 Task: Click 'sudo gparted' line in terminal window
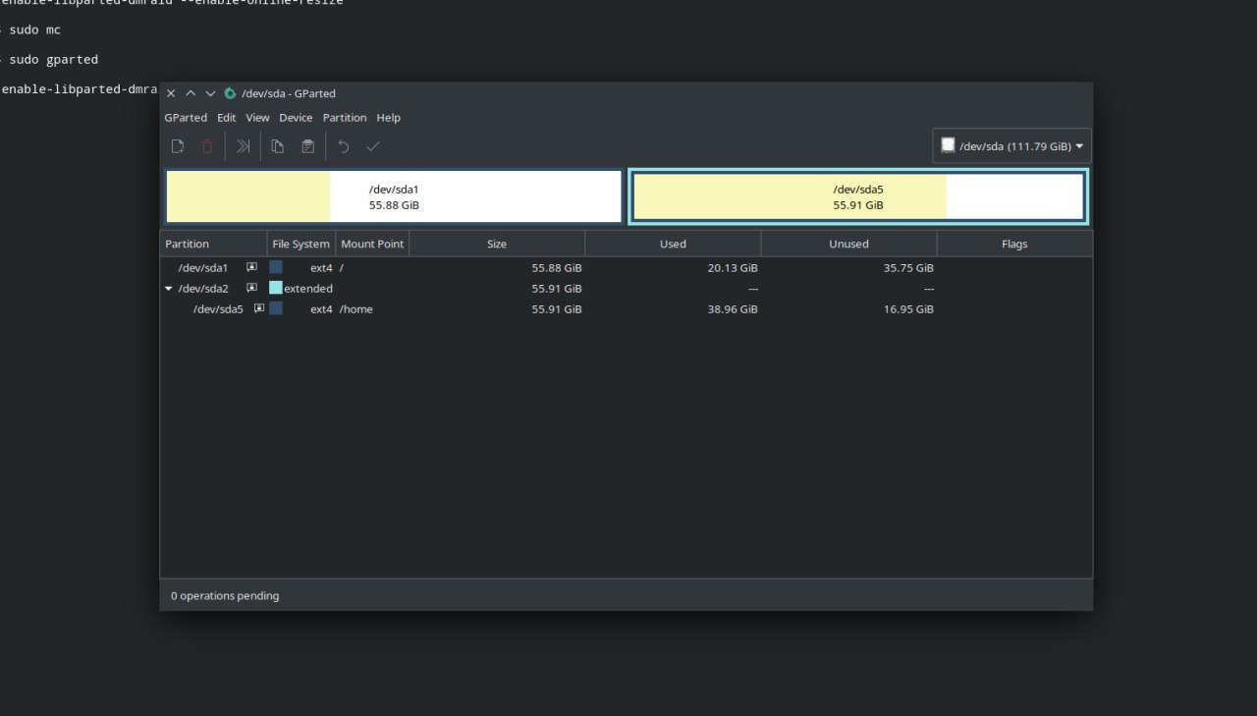pyautogui.click(x=54, y=59)
